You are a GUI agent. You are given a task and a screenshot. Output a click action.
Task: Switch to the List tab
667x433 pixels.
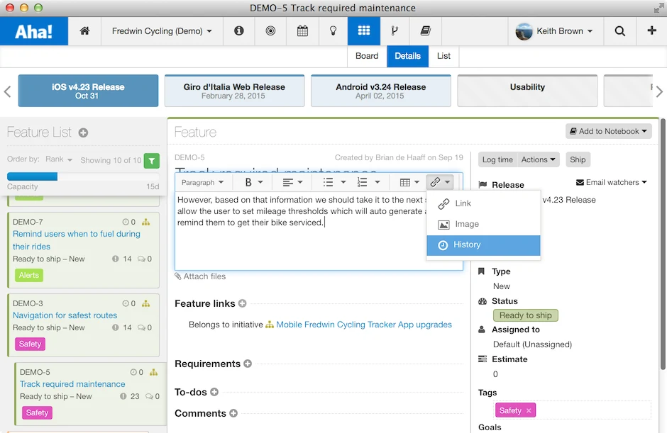[x=443, y=56]
